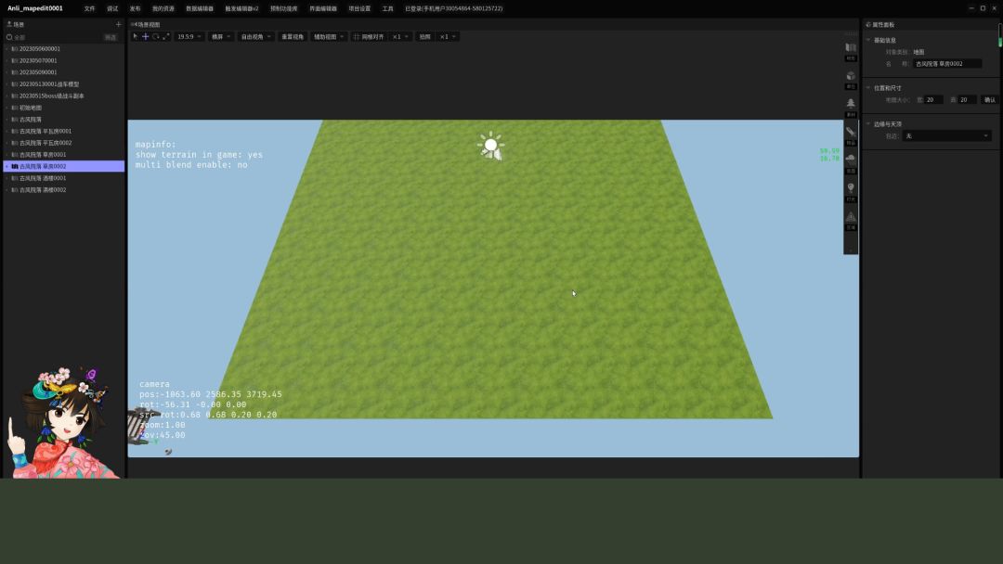
Task: Add a new scene with plus icon
Action: point(118,24)
